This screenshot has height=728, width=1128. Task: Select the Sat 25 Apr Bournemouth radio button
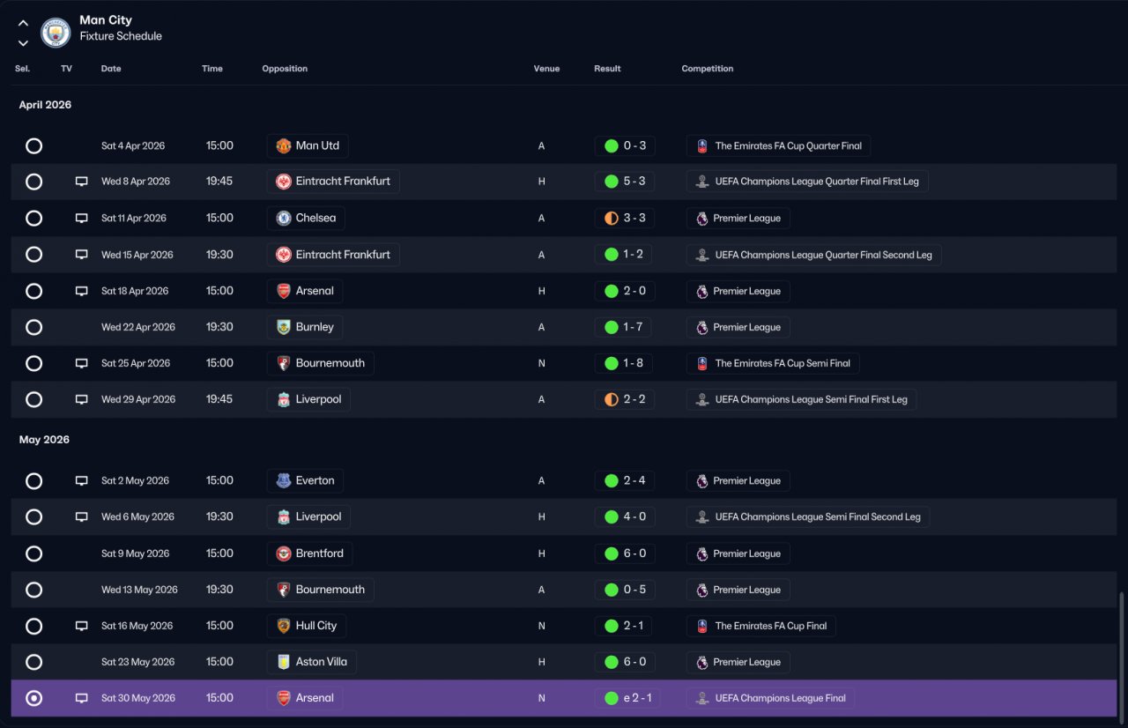click(33, 363)
